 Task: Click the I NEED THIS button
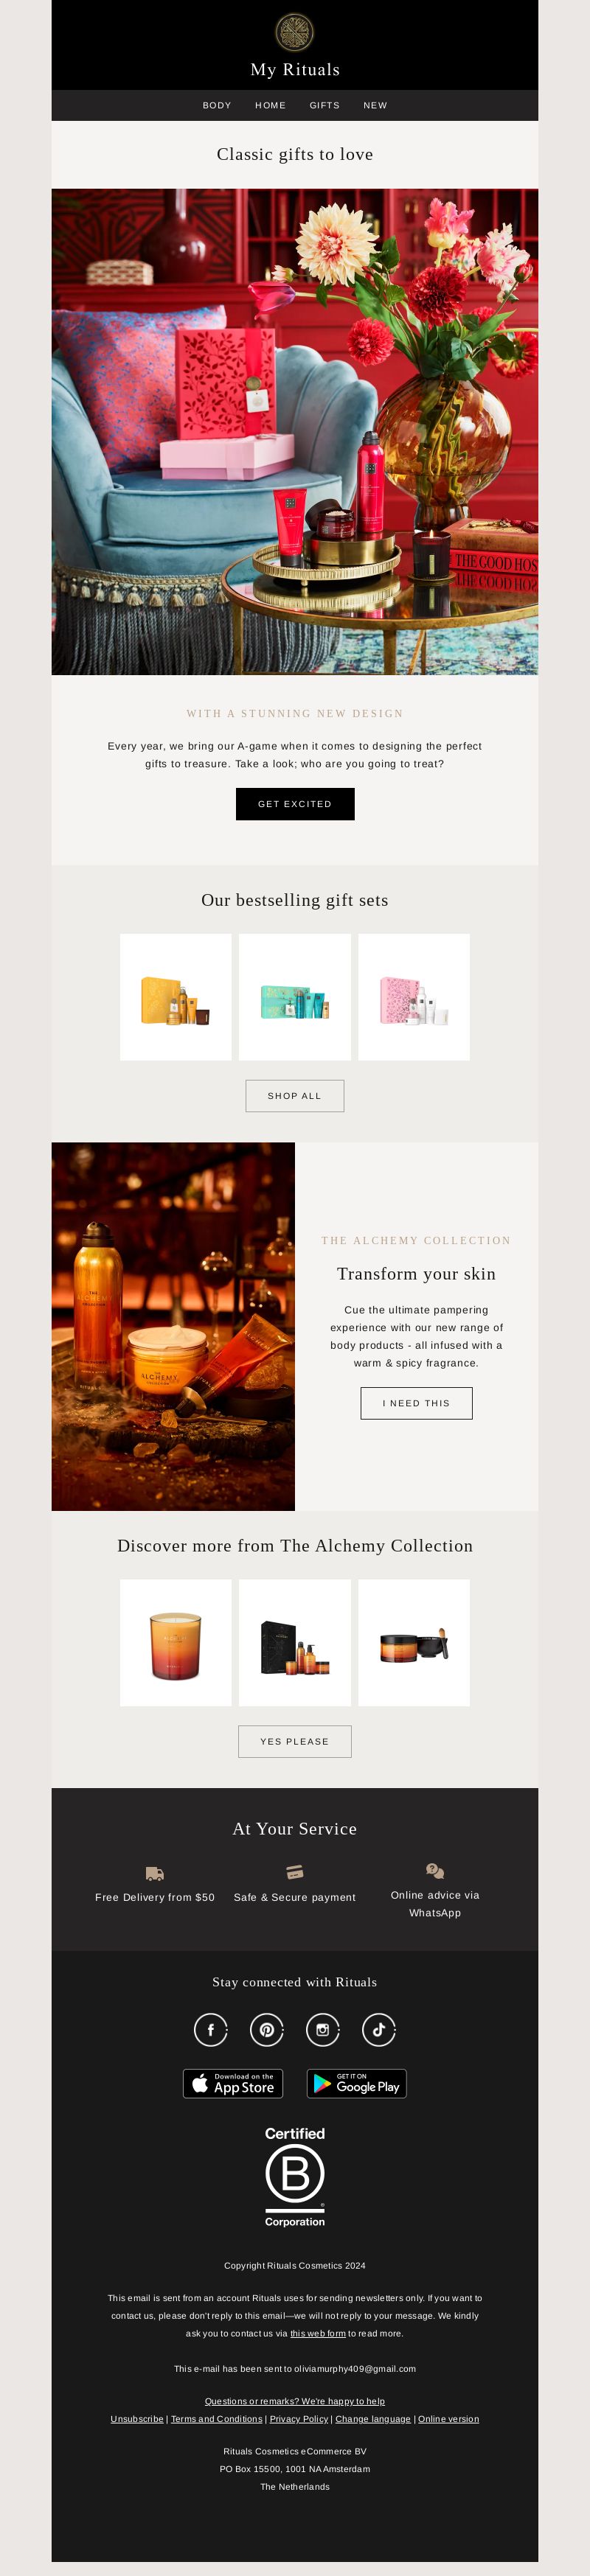416,1403
